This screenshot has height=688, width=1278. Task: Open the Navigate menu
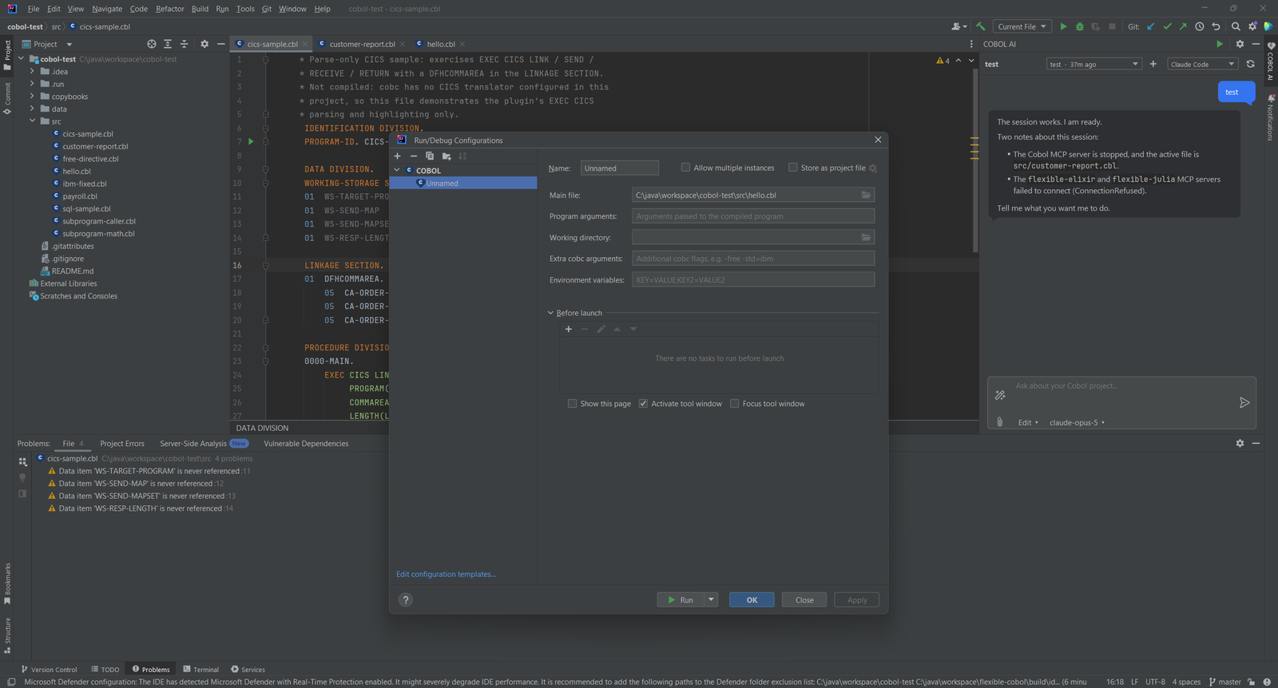pos(107,9)
